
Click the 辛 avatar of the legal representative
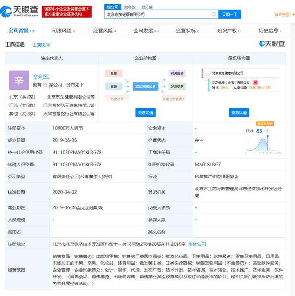point(19,80)
